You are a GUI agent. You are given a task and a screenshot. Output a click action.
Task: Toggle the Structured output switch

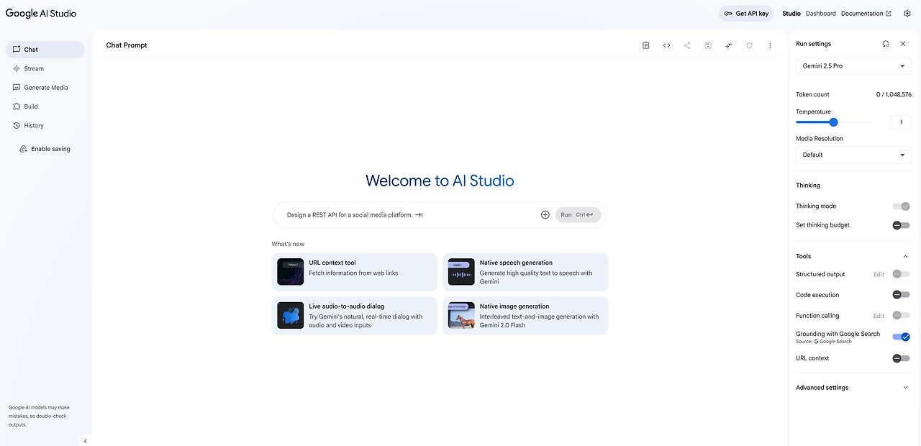[902, 274]
